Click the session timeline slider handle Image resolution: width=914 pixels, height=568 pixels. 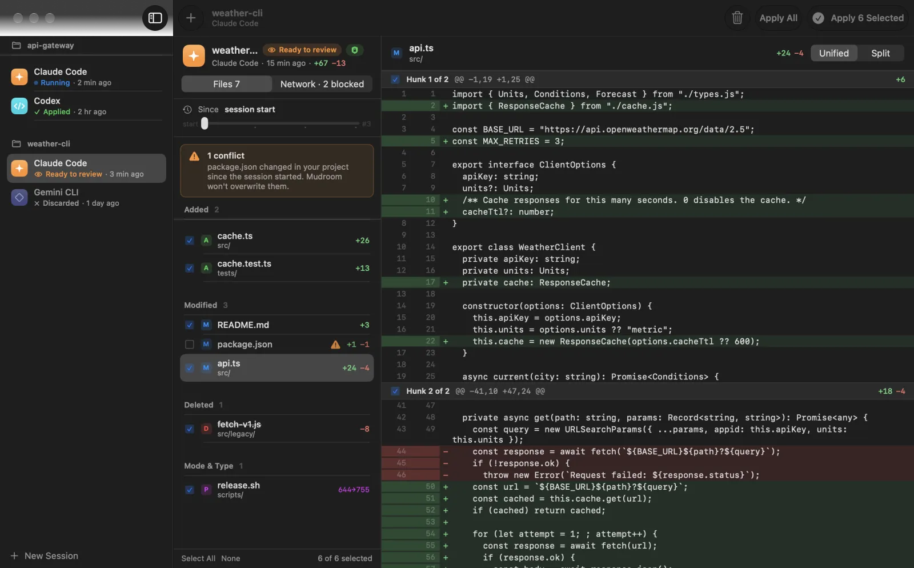[205, 123]
